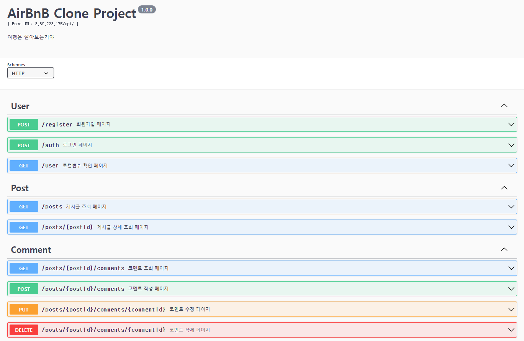Click the /user path link

50,166
